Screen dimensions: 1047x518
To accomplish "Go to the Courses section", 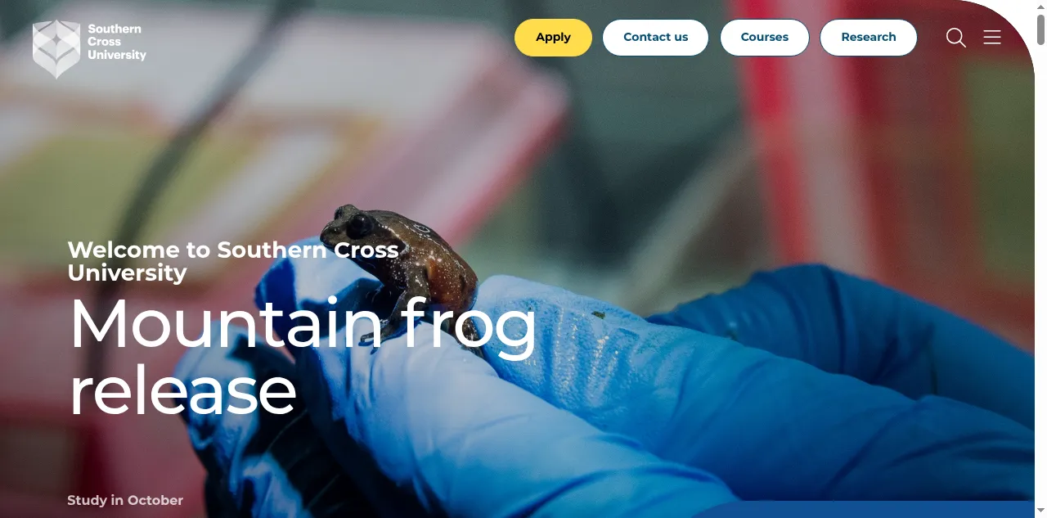I will (x=765, y=38).
